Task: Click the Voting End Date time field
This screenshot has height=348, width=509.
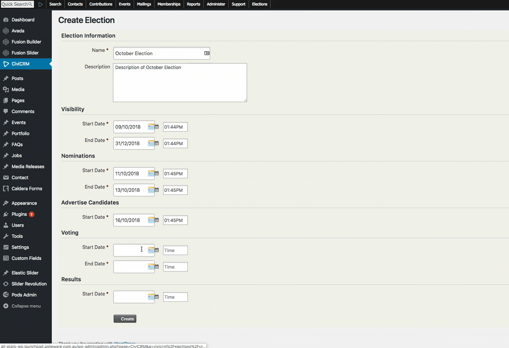Action: tap(175, 267)
